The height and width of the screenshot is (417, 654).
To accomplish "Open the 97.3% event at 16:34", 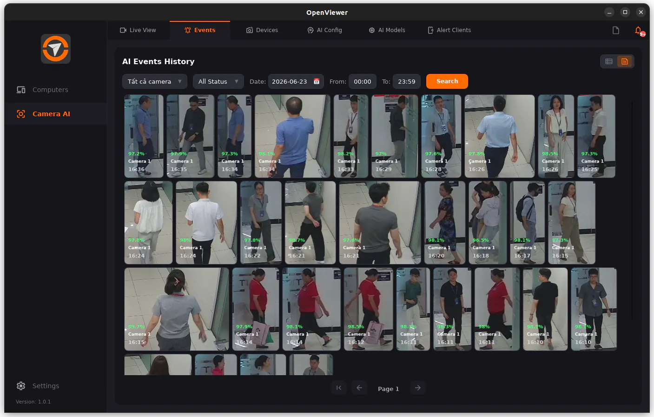I will coord(235,136).
